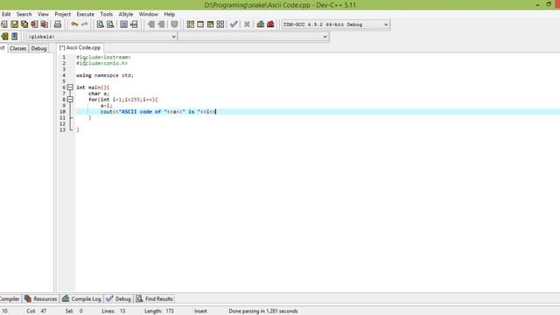Screen dimensions: 560x315
Task: Switch to the Debug tab in left panel
Action: point(38,48)
